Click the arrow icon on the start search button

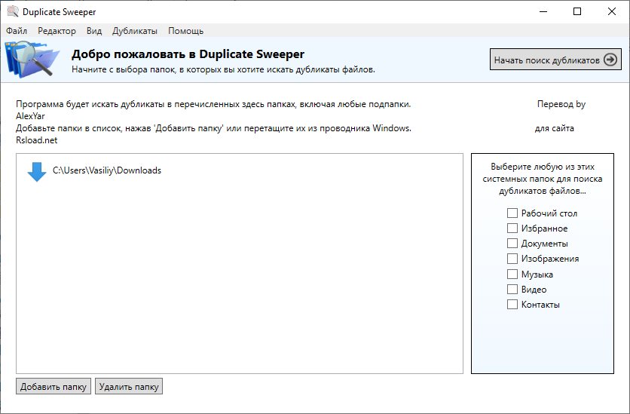pos(610,60)
